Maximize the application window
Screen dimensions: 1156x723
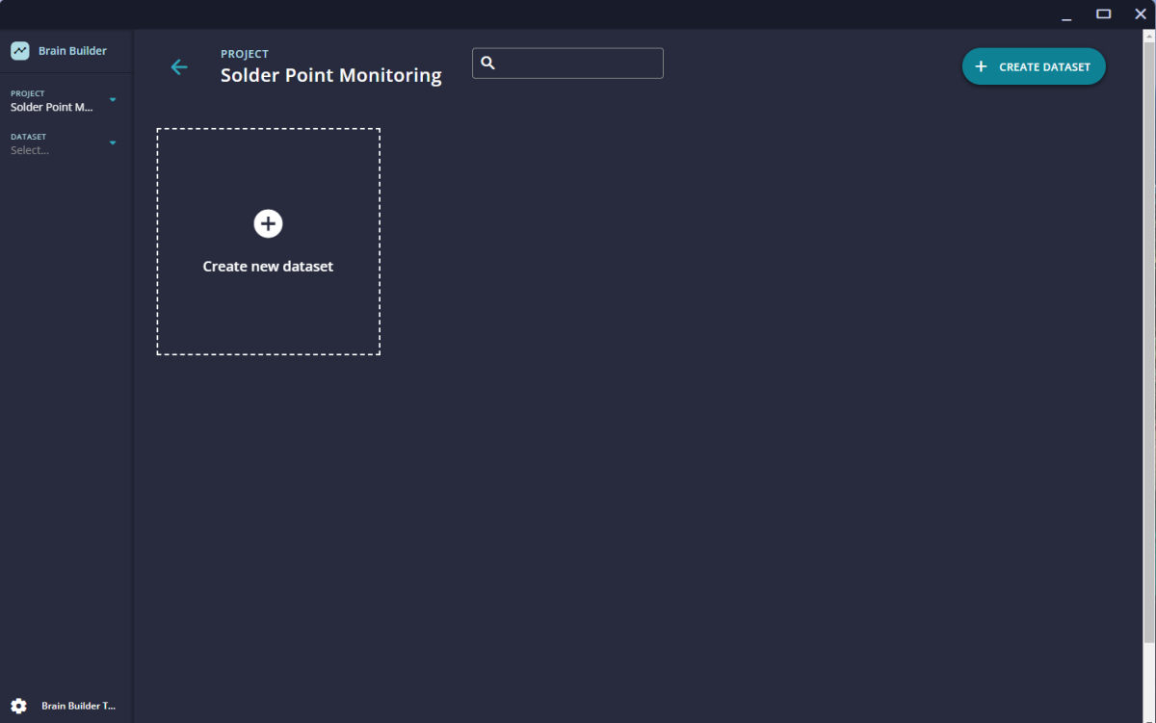pyautogui.click(x=1104, y=13)
